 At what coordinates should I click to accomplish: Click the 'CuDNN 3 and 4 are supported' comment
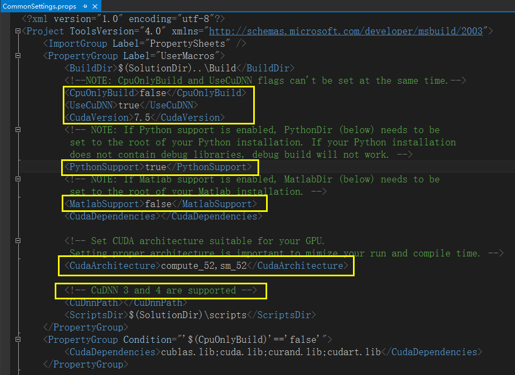(x=160, y=290)
